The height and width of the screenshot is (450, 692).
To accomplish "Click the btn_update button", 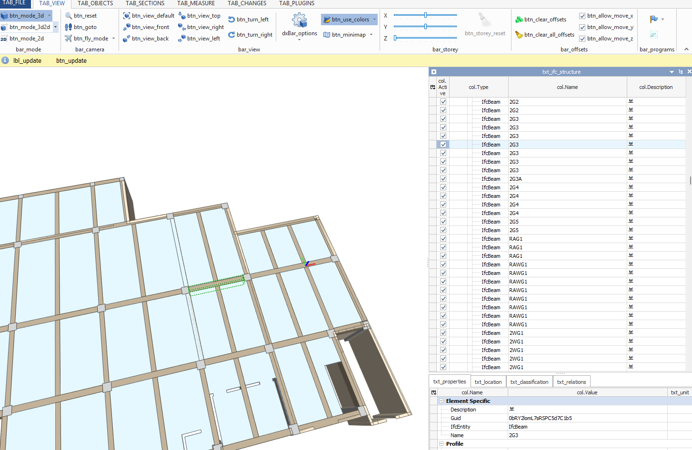I will click(x=71, y=61).
